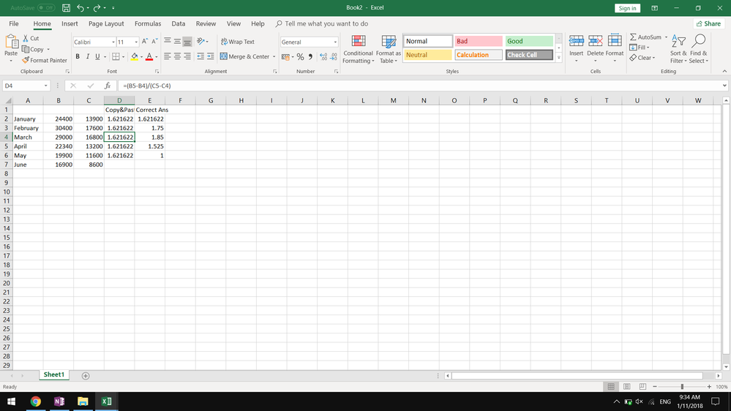Click the Clear button in Editing group

(x=642, y=58)
